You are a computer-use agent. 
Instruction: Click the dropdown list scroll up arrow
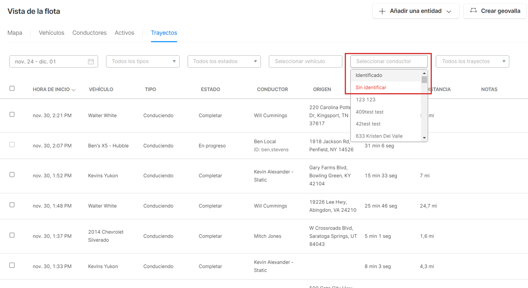click(x=424, y=73)
